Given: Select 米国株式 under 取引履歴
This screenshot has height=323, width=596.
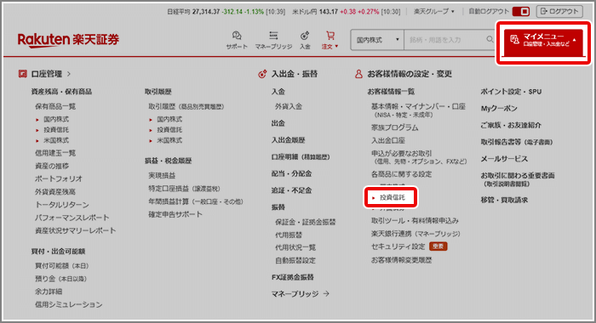Looking at the screenshot, I should pyautogui.click(x=169, y=140).
